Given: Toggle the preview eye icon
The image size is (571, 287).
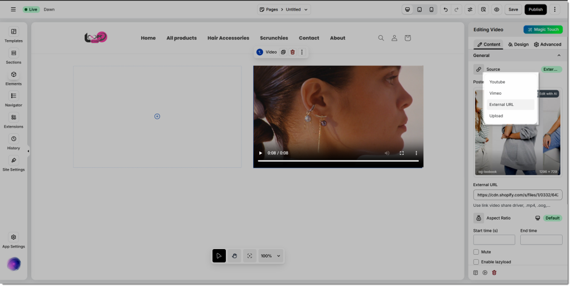Looking at the screenshot, I should coord(496,9).
